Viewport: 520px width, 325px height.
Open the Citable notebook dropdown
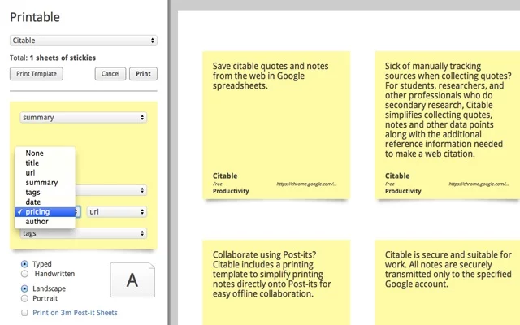tap(83, 41)
